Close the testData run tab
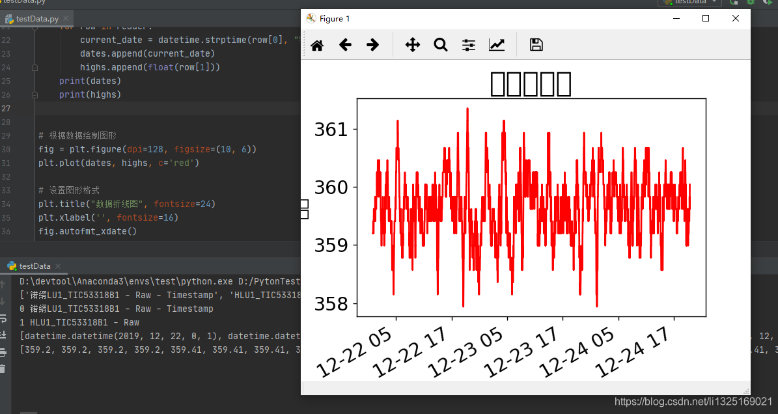Viewport: 778px width, 414px height. [x=58, y=266]
